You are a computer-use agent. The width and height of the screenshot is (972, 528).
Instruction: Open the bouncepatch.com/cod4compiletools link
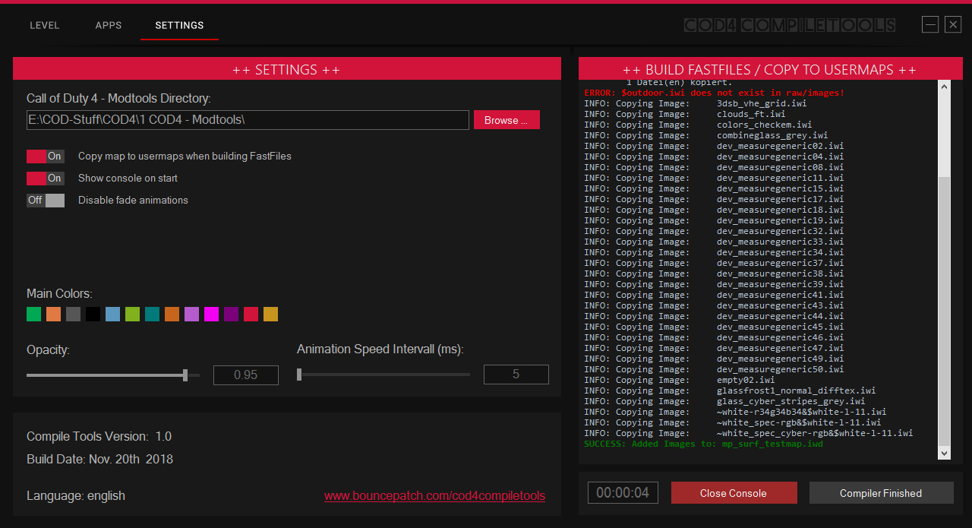click(434, 496)
